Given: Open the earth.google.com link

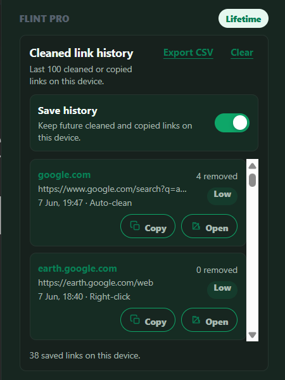Looking at the screenshot, I should point(209,320).
